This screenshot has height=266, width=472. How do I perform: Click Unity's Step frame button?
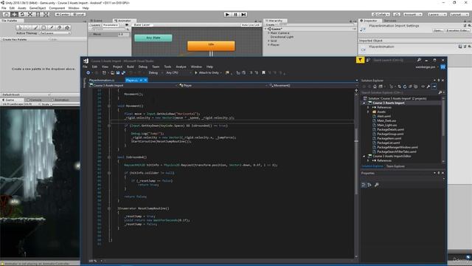pyautogui.click(x=243, y=14)
